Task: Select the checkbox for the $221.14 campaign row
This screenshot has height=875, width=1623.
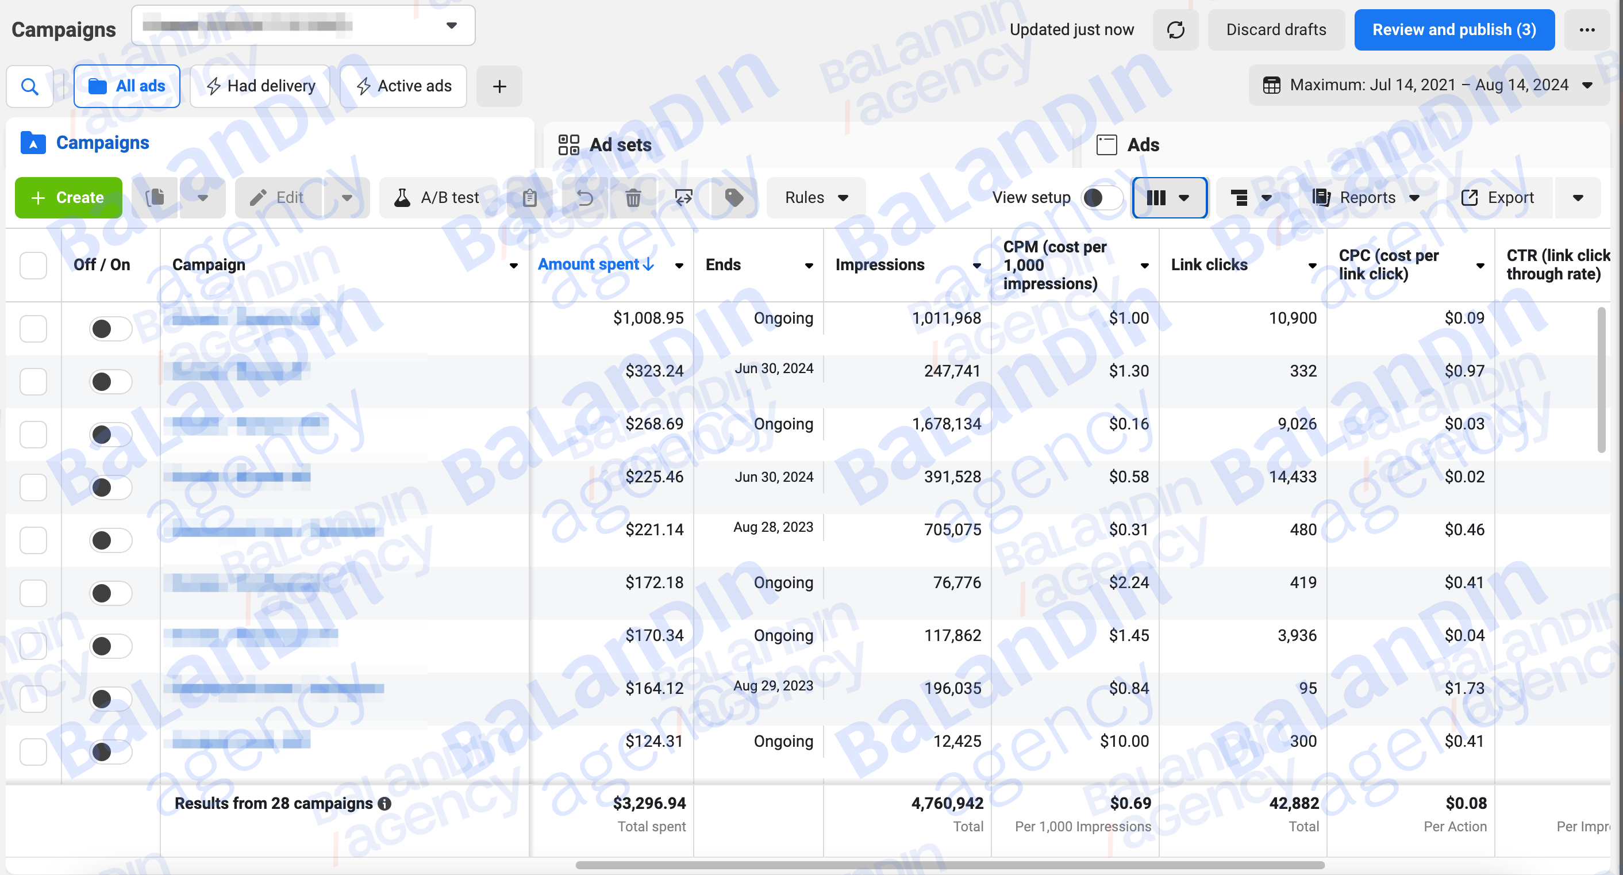Action: 33,540
